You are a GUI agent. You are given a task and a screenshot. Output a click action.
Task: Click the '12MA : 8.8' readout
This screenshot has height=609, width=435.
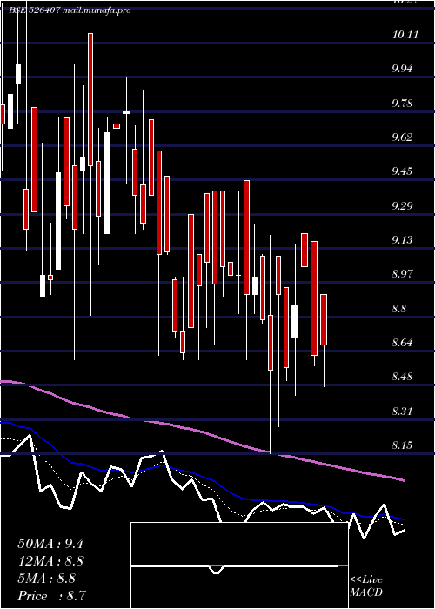coord(50,561)
